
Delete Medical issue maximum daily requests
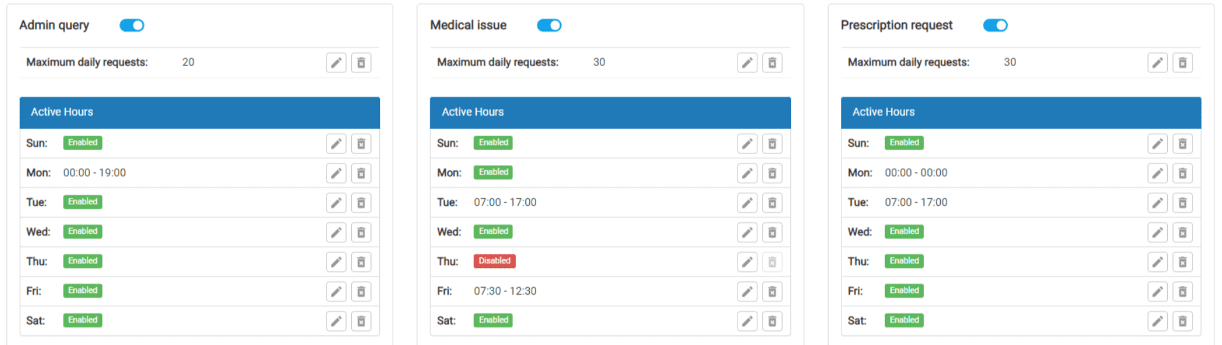click(772, 62)
